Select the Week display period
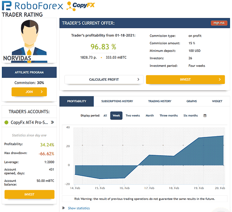The image size is (232, 212). click(116, 115)
